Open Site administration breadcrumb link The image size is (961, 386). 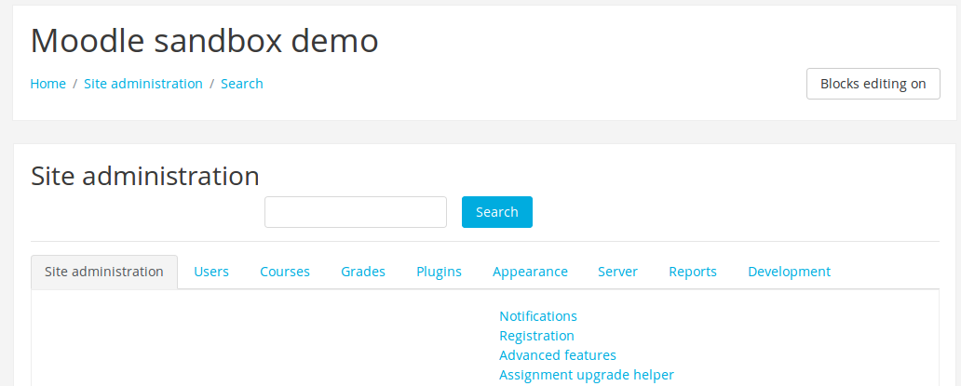click(143, 84)
